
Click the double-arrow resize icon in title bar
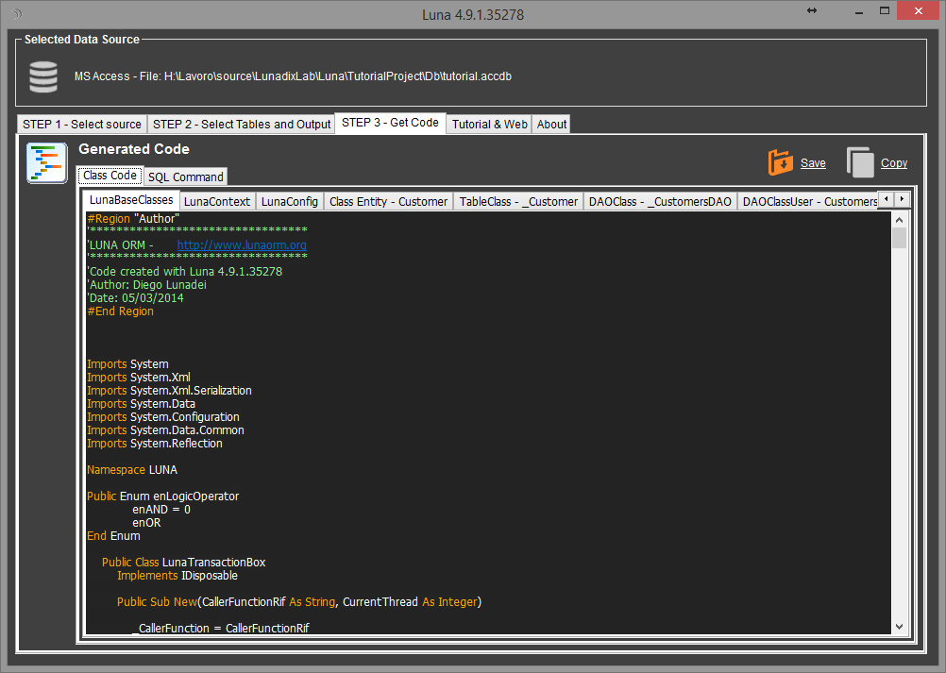click(812, 11)
